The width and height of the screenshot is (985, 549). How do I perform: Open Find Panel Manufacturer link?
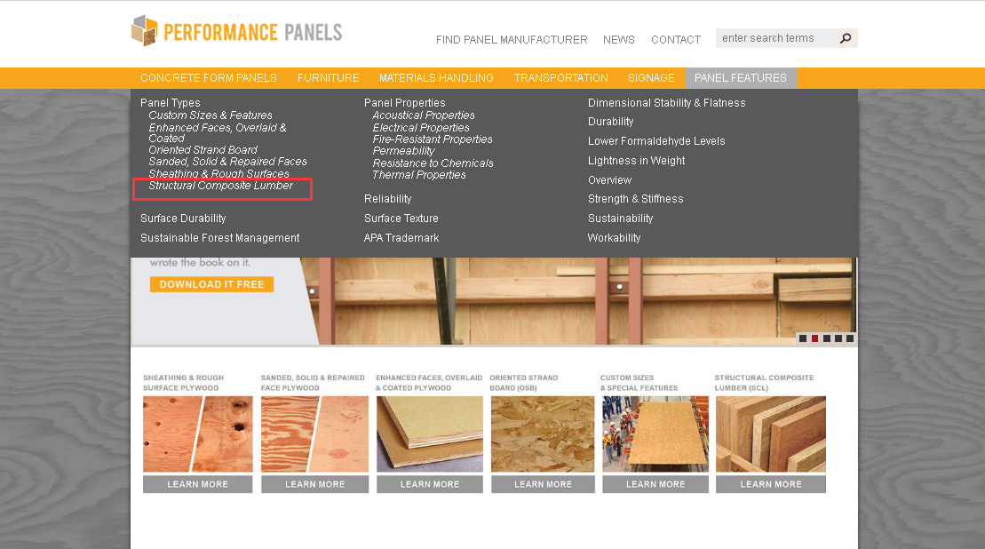pos(512,40)
